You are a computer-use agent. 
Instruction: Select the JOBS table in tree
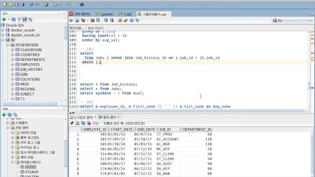click(24, 74)
